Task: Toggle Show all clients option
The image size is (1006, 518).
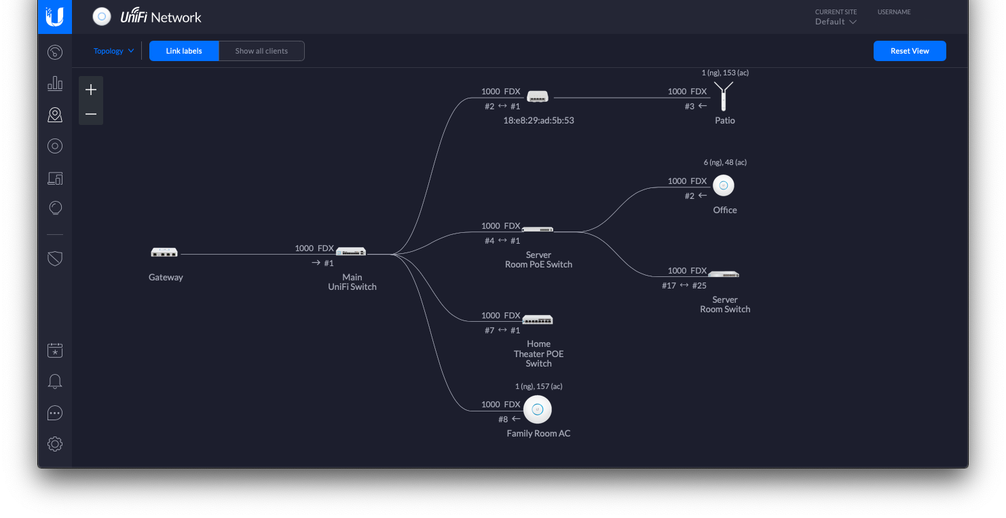Action: [x=261, y=51]
